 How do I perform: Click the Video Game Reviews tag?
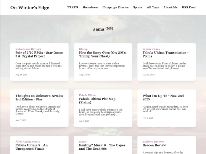coord(28,49)
